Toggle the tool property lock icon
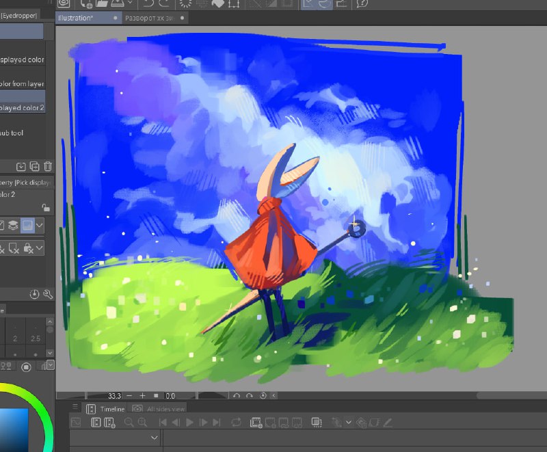 46,208
